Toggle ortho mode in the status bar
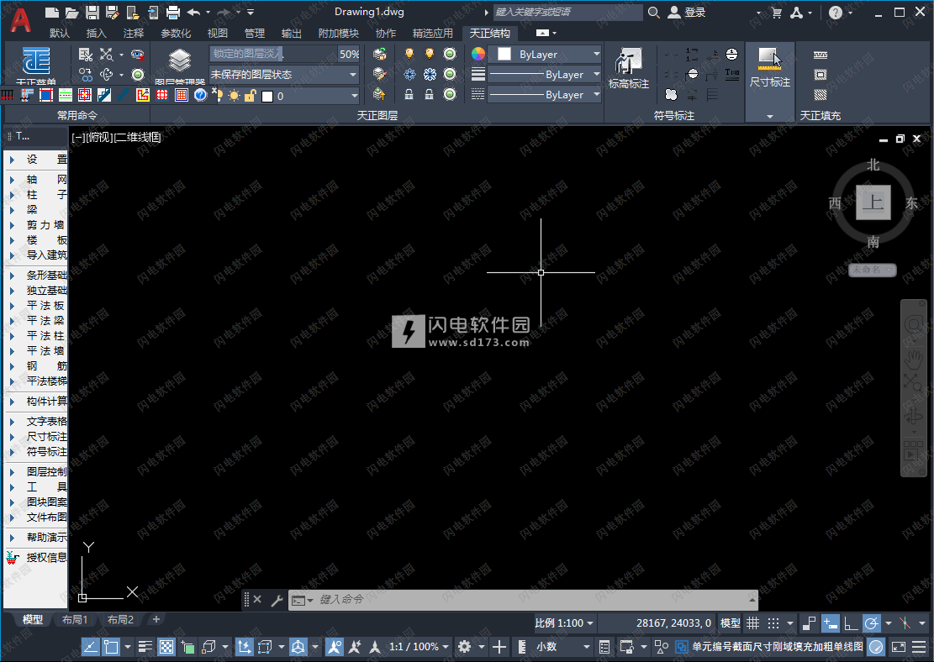 851,623
